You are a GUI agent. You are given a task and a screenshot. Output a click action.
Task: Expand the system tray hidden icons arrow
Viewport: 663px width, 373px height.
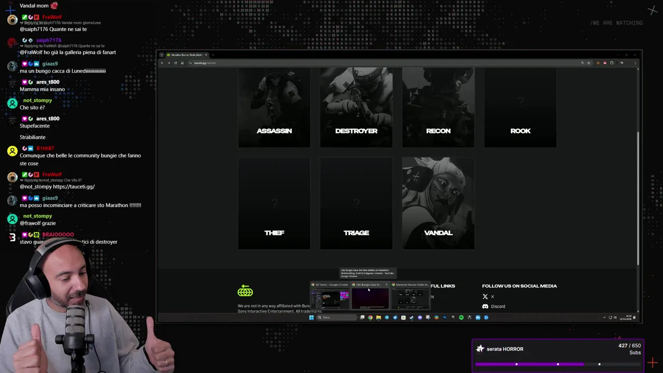pos(604,318)
